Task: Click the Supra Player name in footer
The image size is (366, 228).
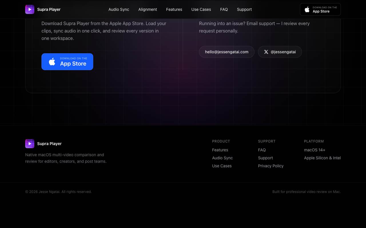Action: [x=49, y=144]
